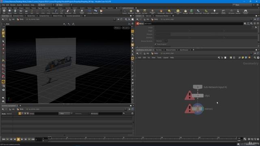260x146 pixels.
Task: Open network editor find node icon
Action: [x=255, y=58]
